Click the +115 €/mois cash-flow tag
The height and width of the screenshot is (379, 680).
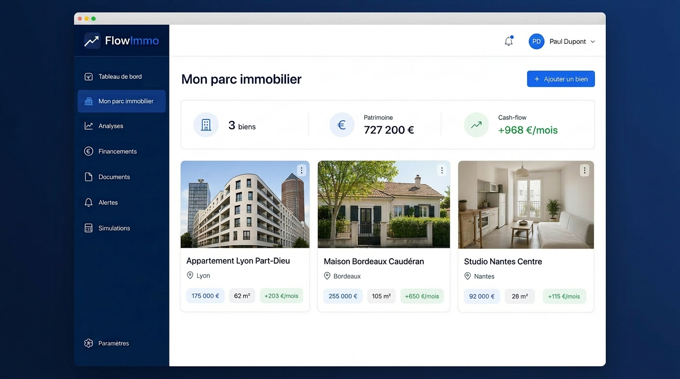coord(564,296)
